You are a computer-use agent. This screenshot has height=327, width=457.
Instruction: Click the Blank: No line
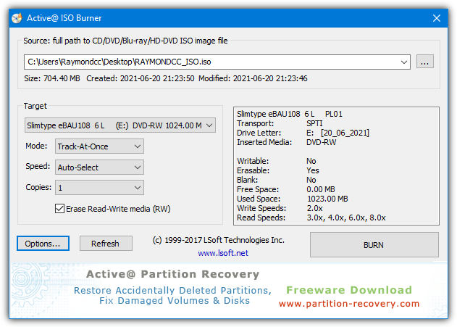point(277,180)
